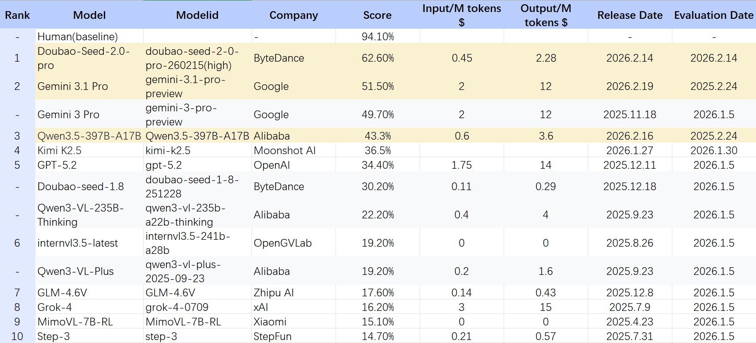Click the Evaluation Date column header
The image size is (756, 343).
tap(714, 15)
